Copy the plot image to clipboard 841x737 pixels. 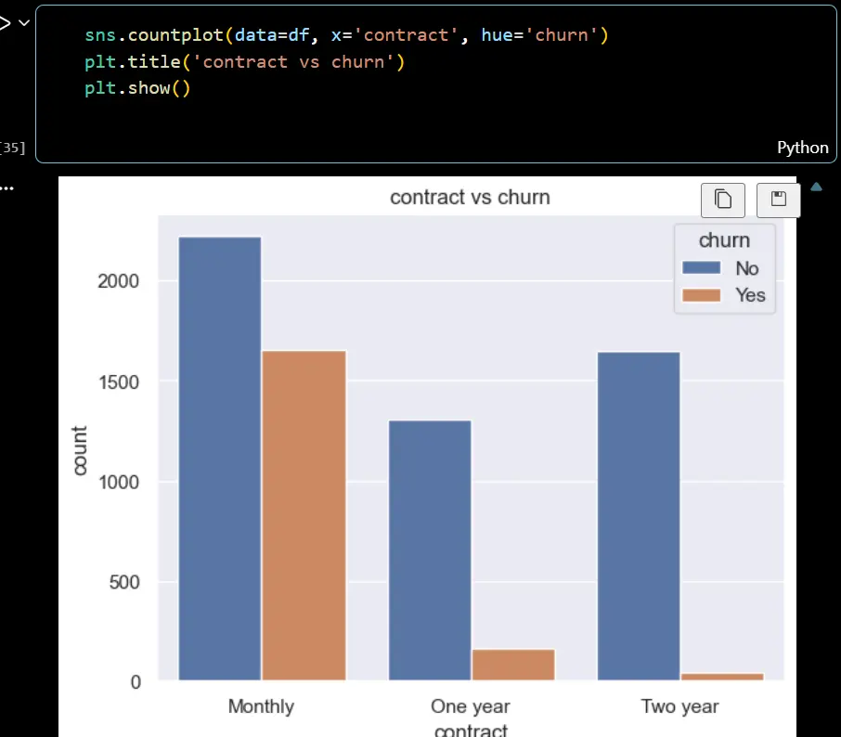722,200
